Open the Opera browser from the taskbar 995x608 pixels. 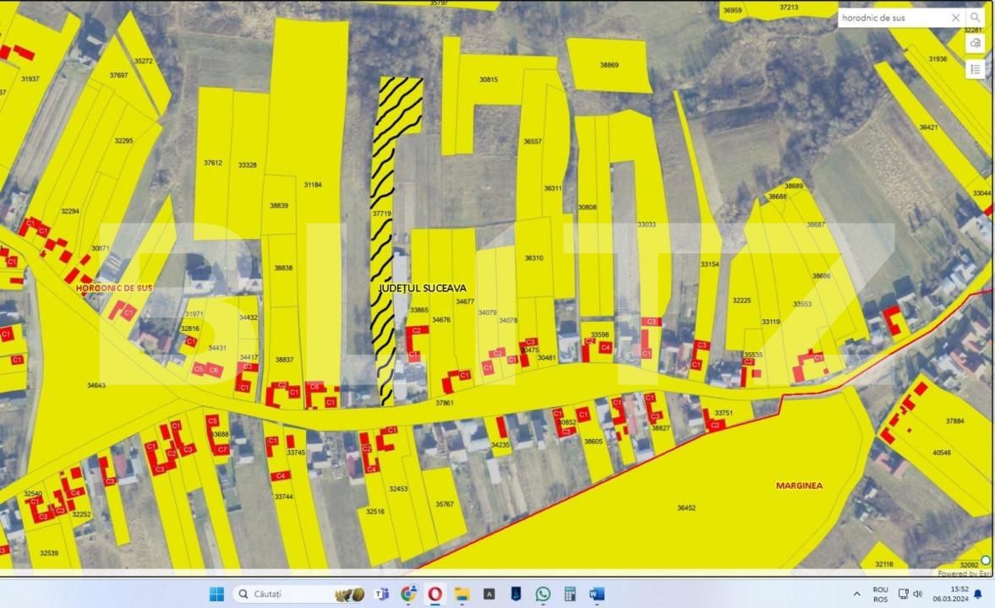(435, 594)
